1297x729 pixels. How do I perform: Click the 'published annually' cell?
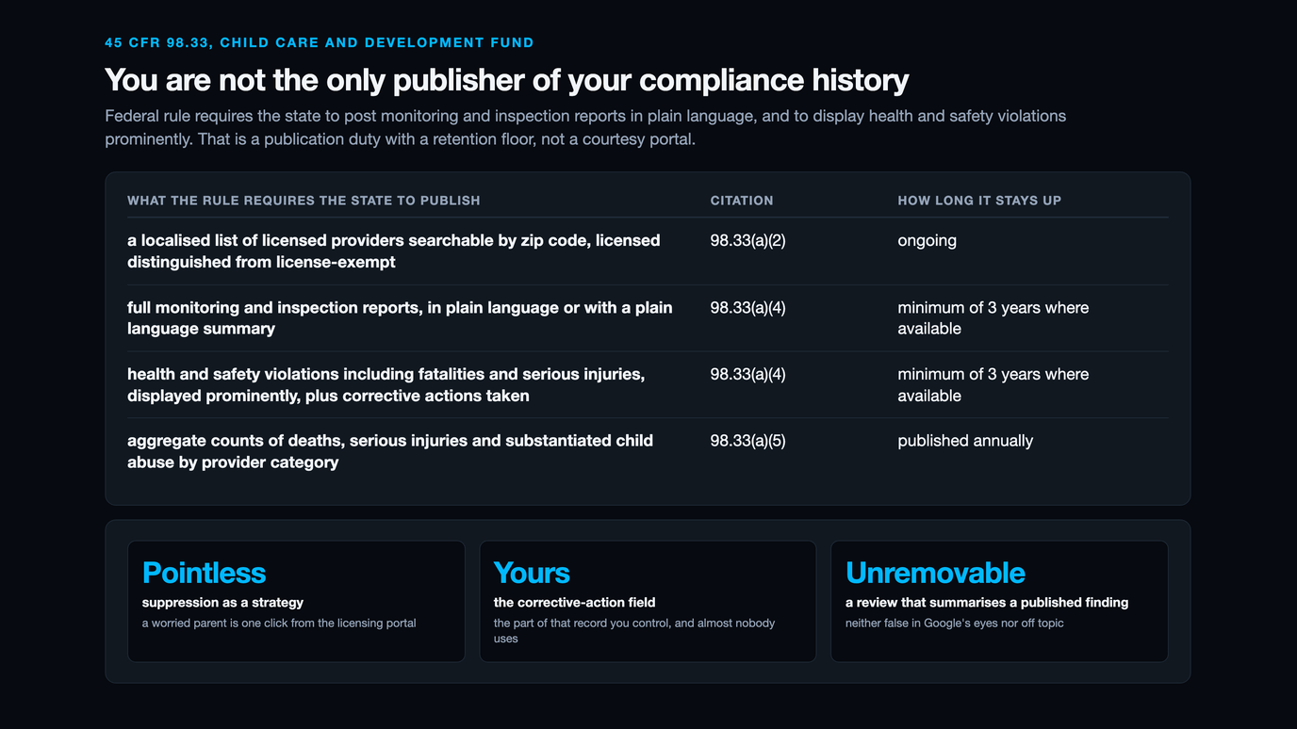(965, 441)
